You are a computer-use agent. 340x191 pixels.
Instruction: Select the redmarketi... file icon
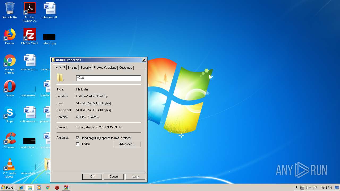click(x=29, y=170)
